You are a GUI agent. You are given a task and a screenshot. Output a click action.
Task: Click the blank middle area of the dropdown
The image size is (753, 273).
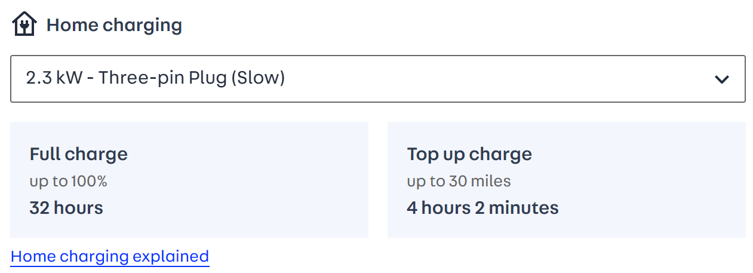(x=478, y=79)
